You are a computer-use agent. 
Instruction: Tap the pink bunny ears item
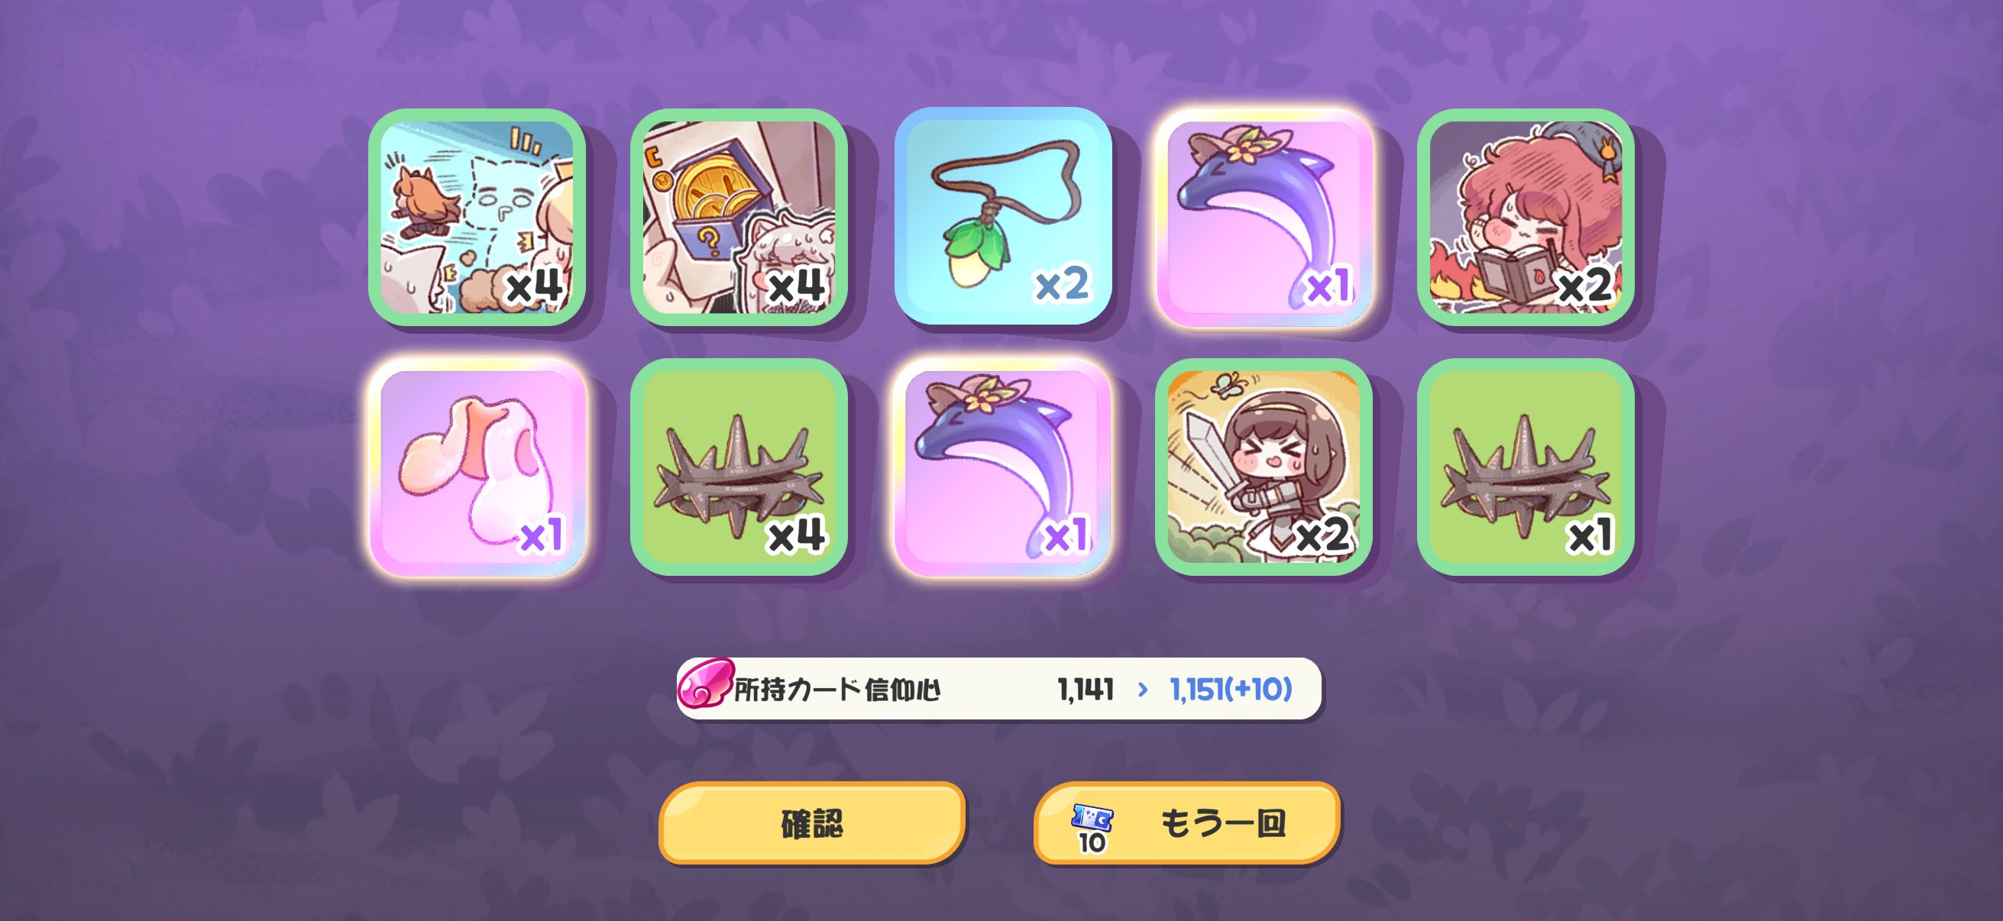pos(477,467)
